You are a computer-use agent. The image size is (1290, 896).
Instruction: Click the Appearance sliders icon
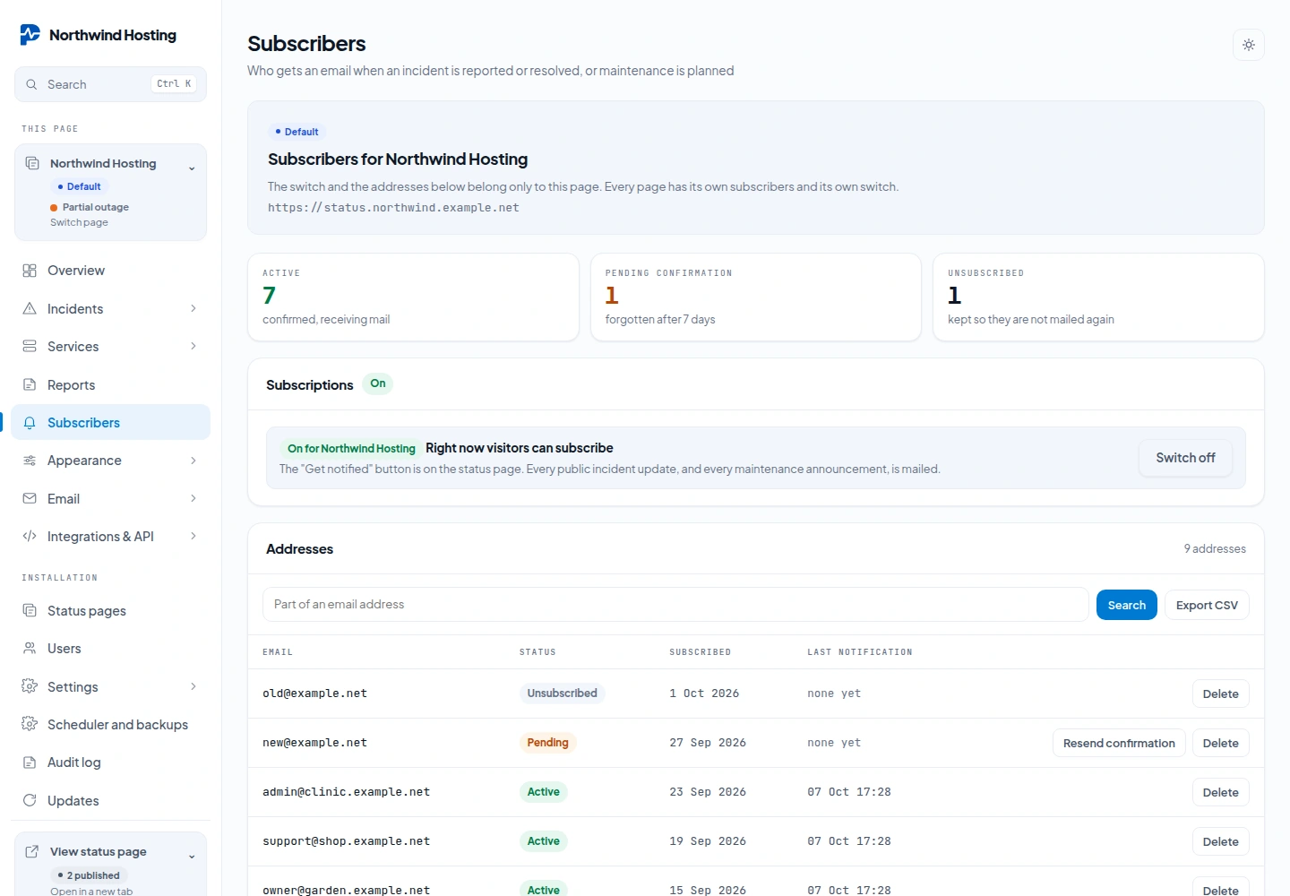30,461
